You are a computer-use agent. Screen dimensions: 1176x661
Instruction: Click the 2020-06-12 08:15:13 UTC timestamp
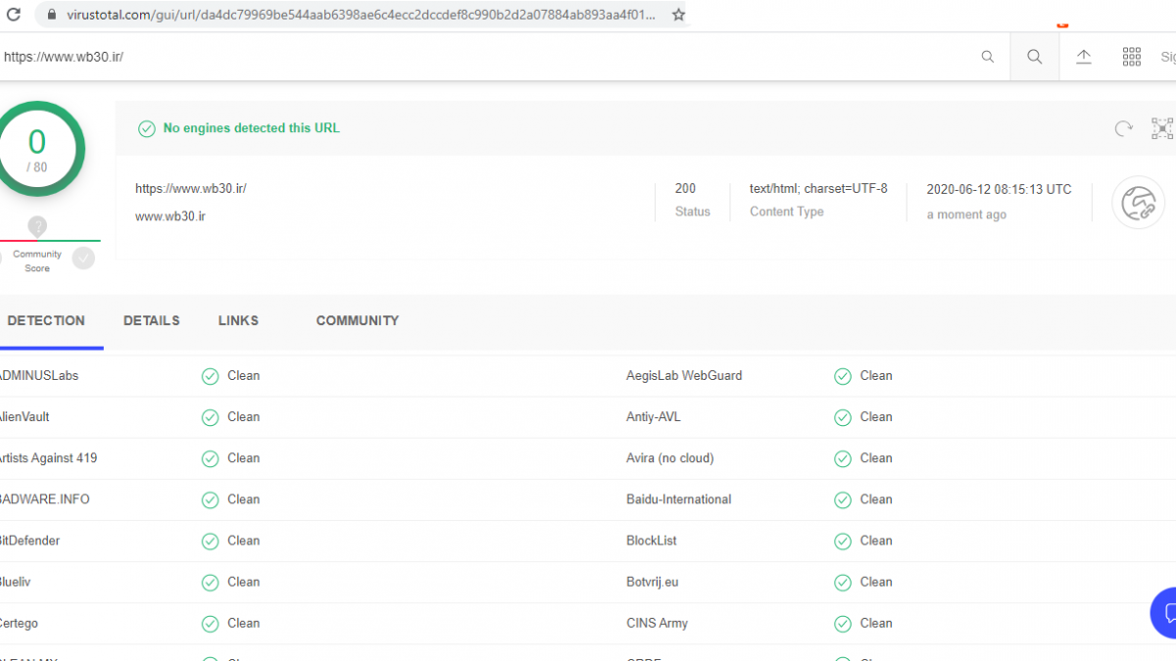[1000, 189]
